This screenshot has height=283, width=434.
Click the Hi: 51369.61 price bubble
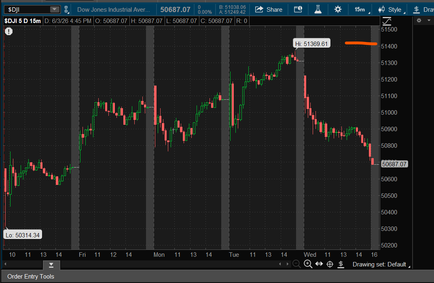click(311, 44)
